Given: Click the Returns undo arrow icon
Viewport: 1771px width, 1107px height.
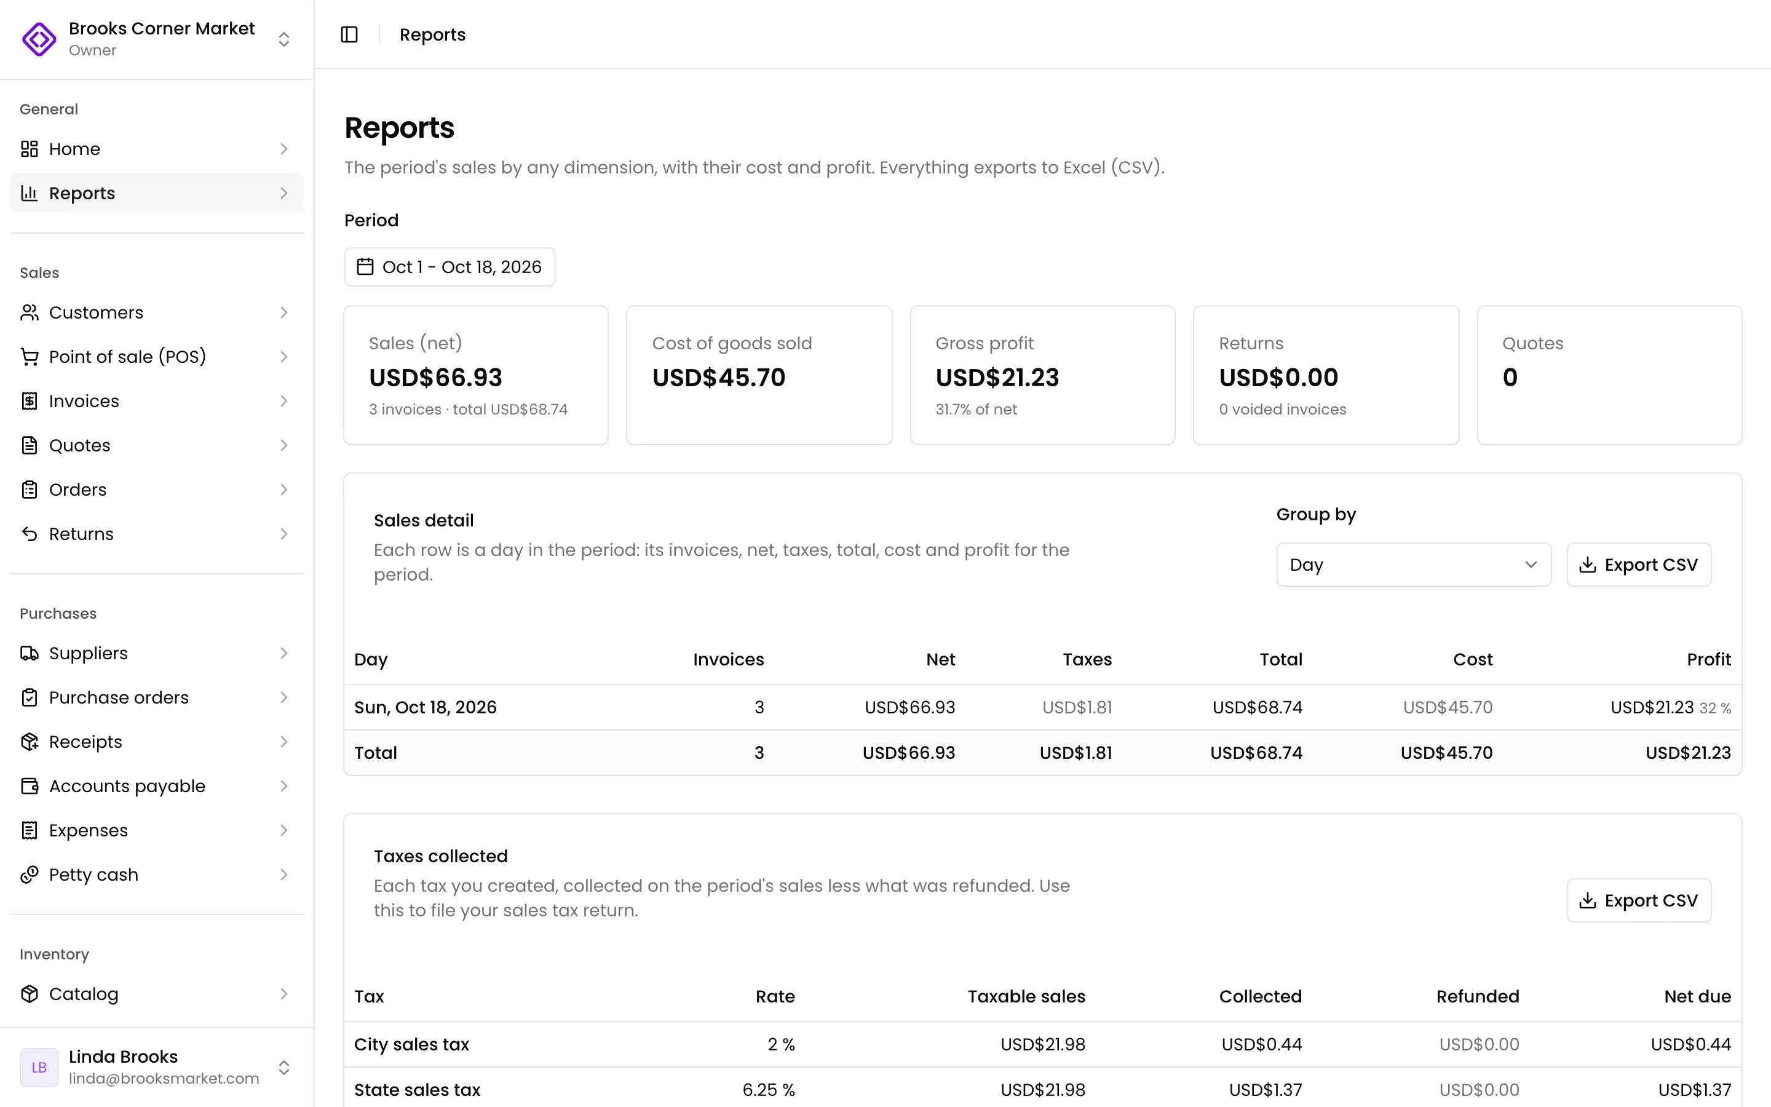Looking at the screenshot, I should click(30, 534).
